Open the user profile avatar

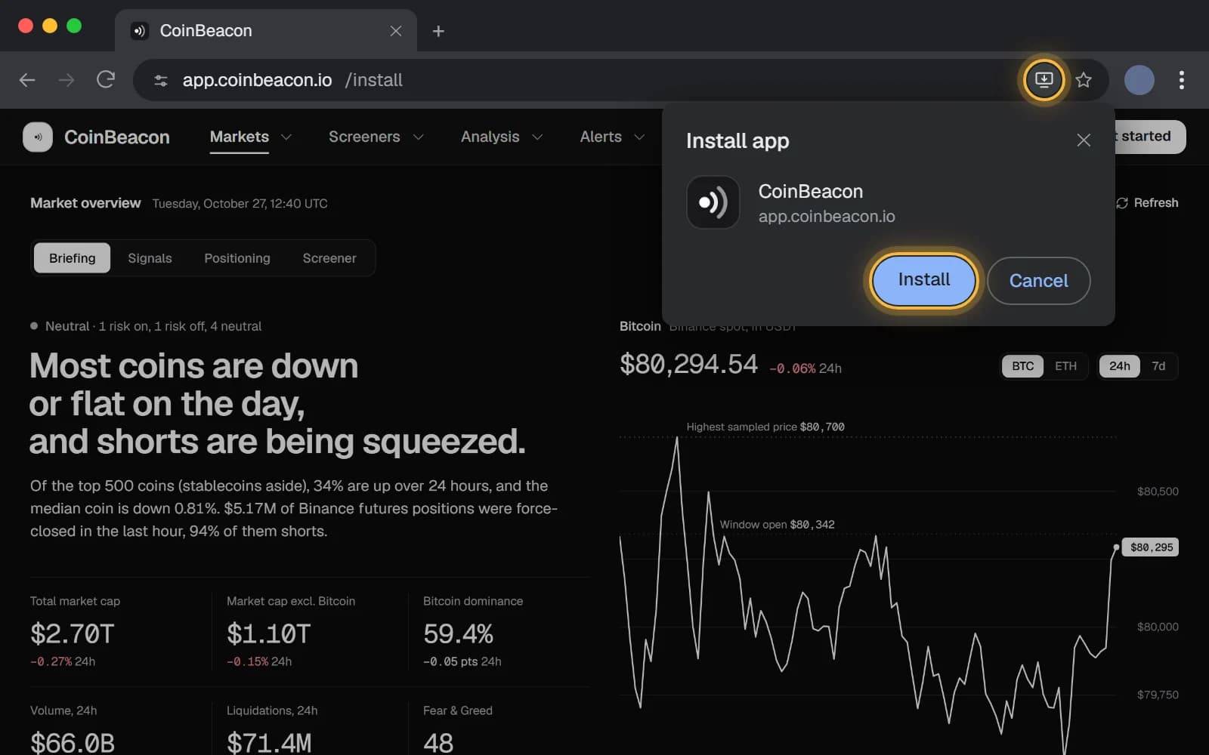pos(1139,79)
